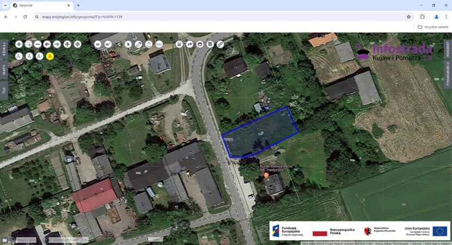452x245 pixels.
Task: Select the pencil drawing tool
Action: (x=139, y=44)
